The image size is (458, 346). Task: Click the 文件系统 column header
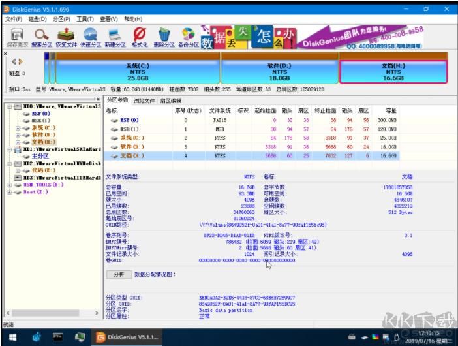coord(220,111)
